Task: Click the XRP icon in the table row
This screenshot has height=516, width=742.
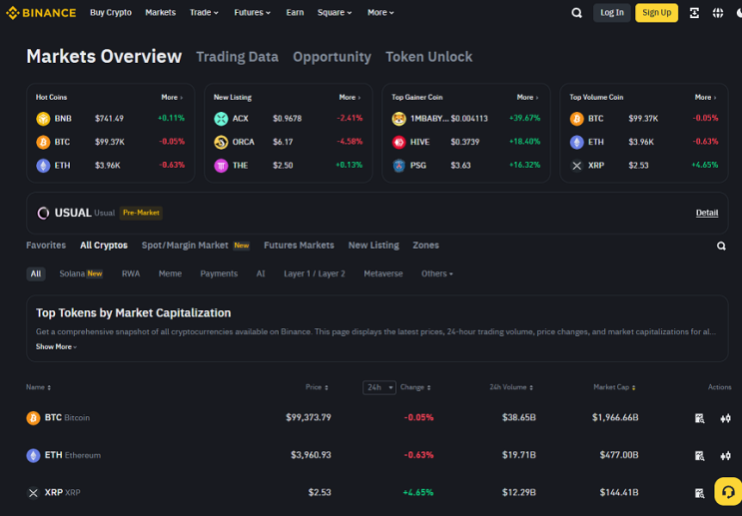Action: coord(33,493)
